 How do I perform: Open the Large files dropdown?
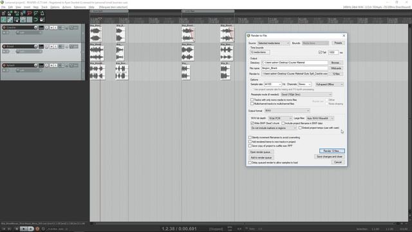click(320, 119)
